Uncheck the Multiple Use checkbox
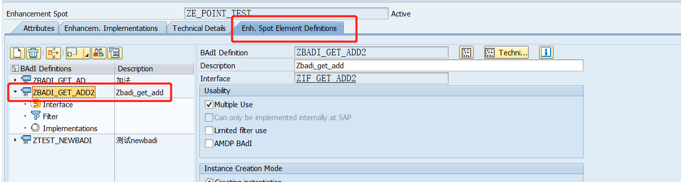This screenshot has height=182, width=681. (x=209, y=105)
